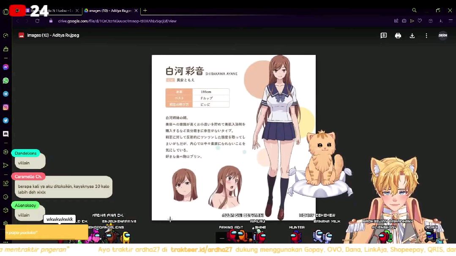
Task: Open My Flow arrow icon in sidebar
Action: point(5,165)
